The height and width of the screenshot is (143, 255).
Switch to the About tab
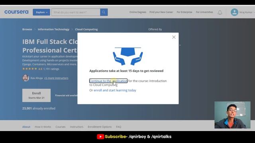pos(26,127)
